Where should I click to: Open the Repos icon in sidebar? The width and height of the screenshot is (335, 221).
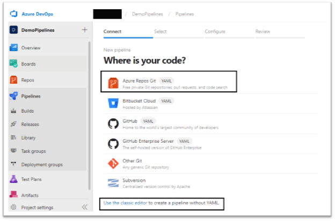13,80
